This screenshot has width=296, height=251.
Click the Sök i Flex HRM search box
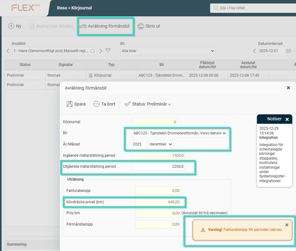[252, 8]
